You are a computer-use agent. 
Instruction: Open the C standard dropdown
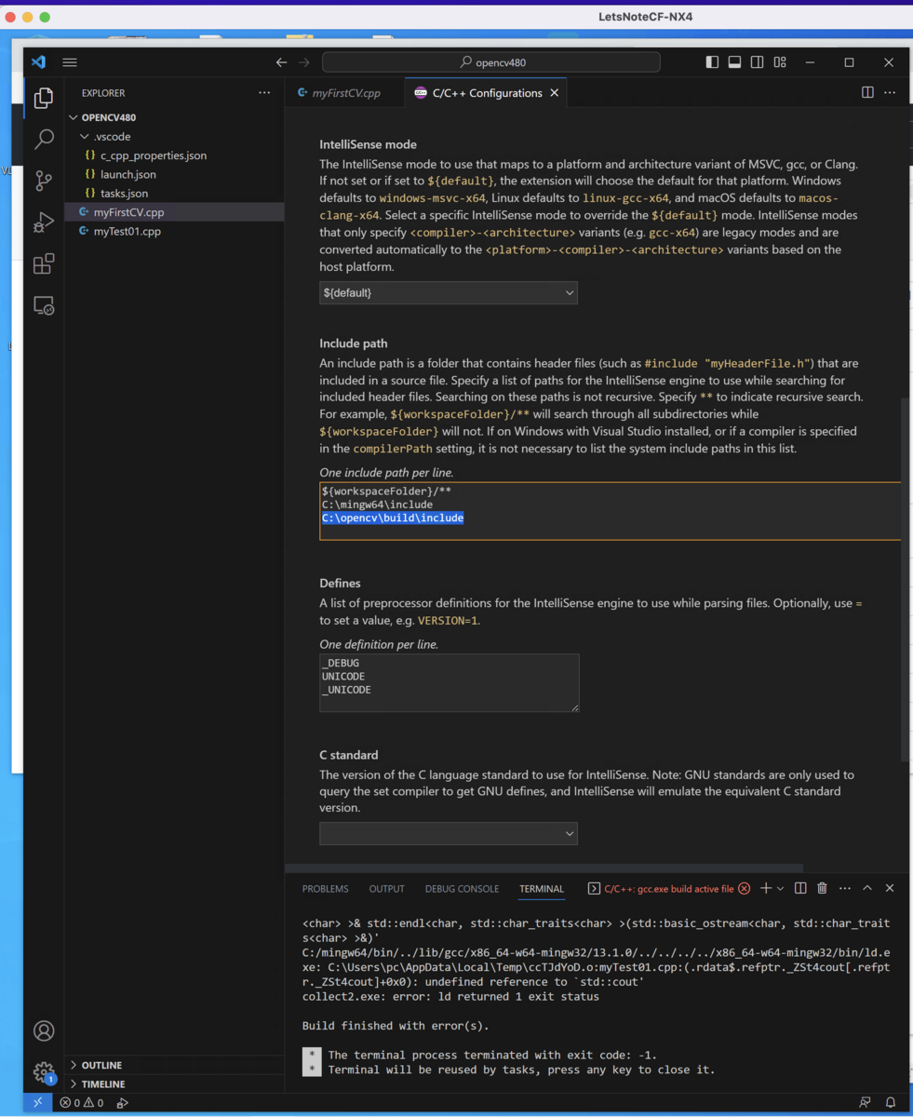pyautogui.click(x=449, y=833)
